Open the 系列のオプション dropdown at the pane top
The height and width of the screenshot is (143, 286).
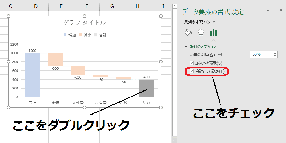tap(214, 22)
